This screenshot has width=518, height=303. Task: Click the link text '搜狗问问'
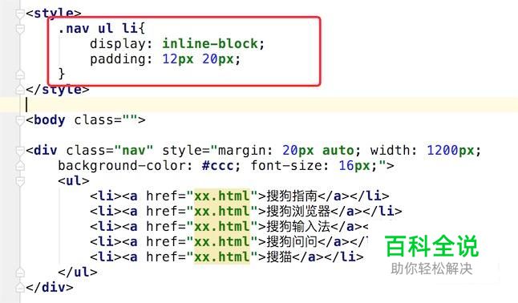tap(292, 241)
